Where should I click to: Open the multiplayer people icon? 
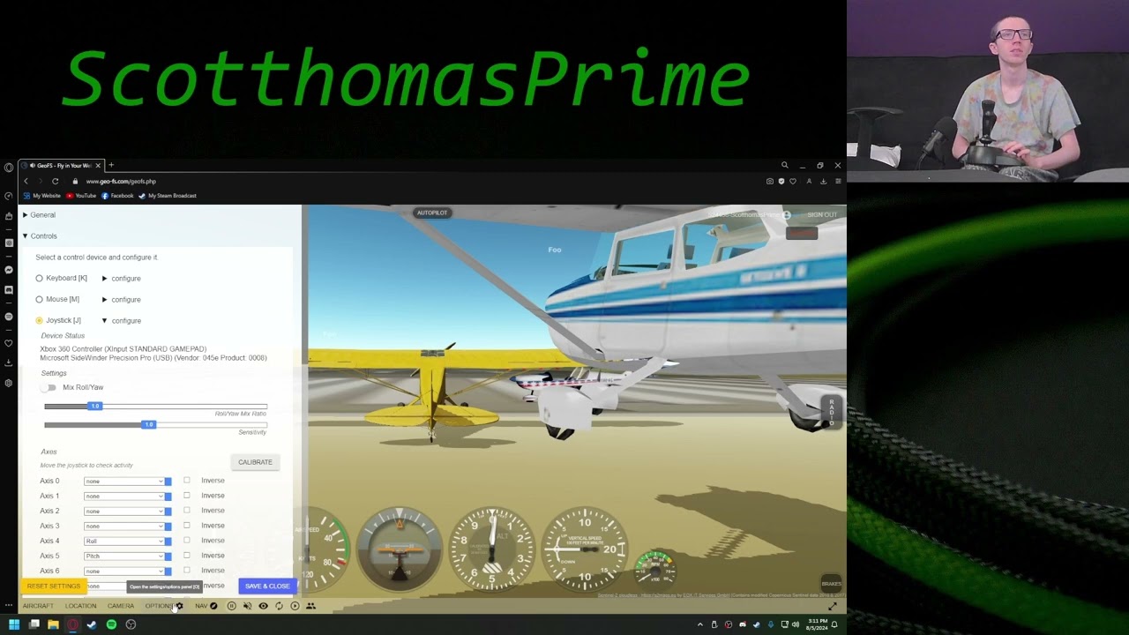(310, 606)
